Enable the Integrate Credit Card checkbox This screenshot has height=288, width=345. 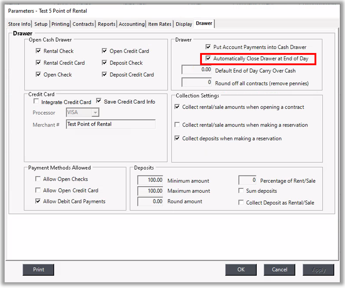click(x=36, y=102)
